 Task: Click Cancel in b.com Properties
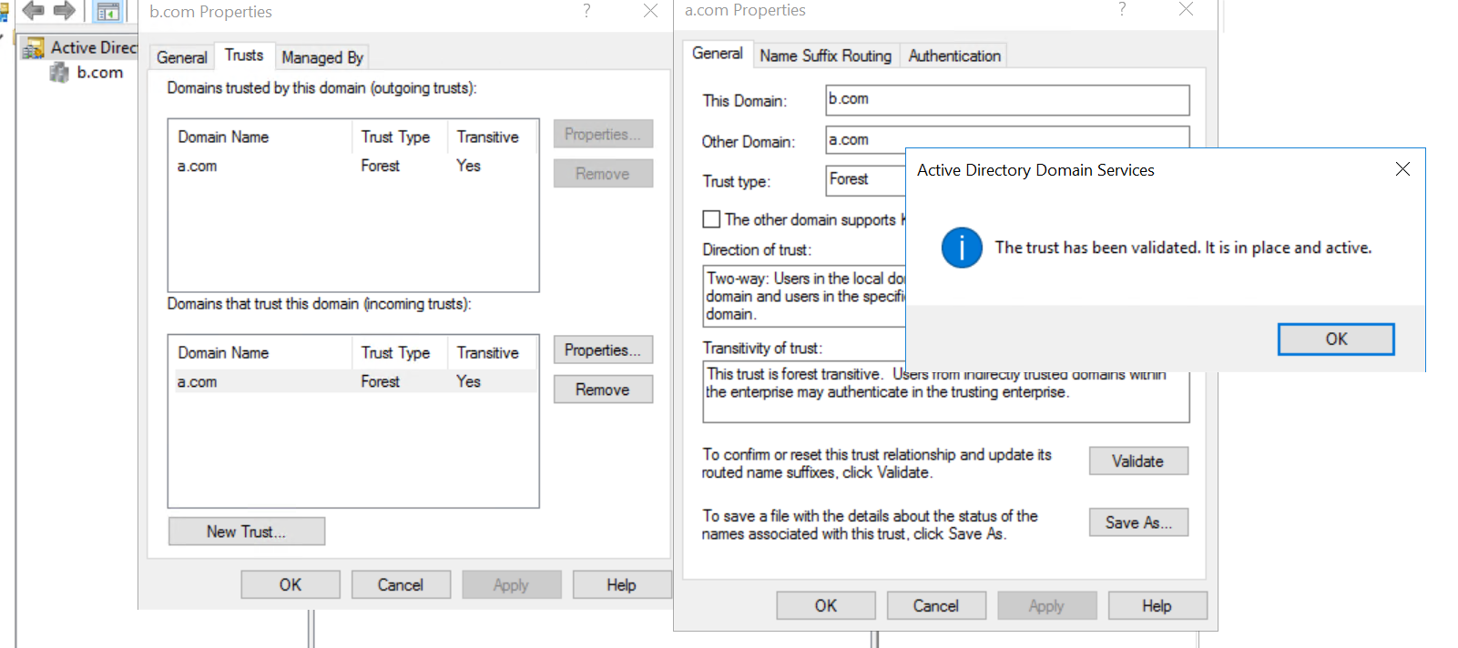(x=401, y=585)
